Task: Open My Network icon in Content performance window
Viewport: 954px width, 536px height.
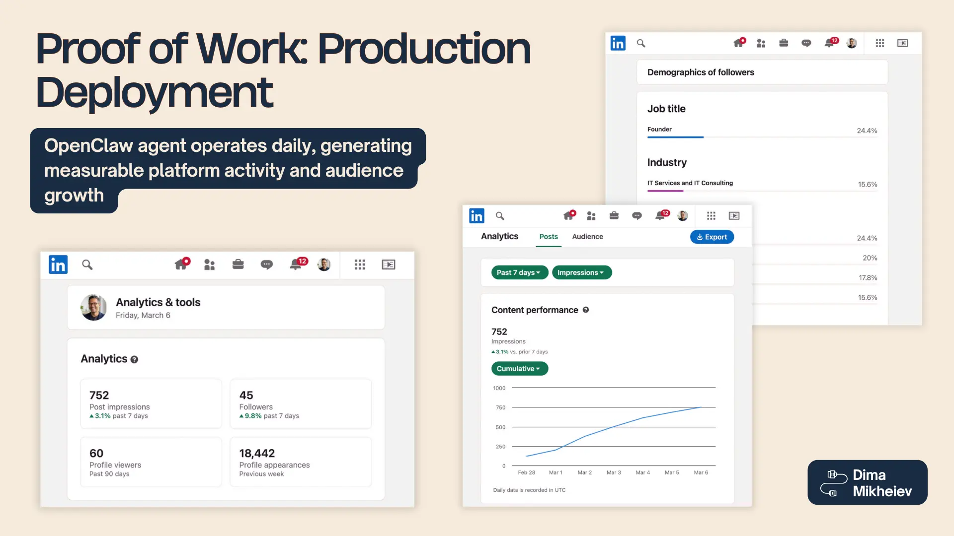Action: click(591, 216)
